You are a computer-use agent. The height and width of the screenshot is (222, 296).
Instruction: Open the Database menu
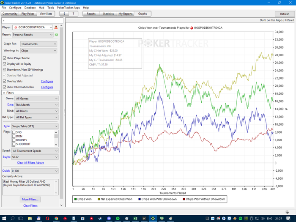coord(30,8)
